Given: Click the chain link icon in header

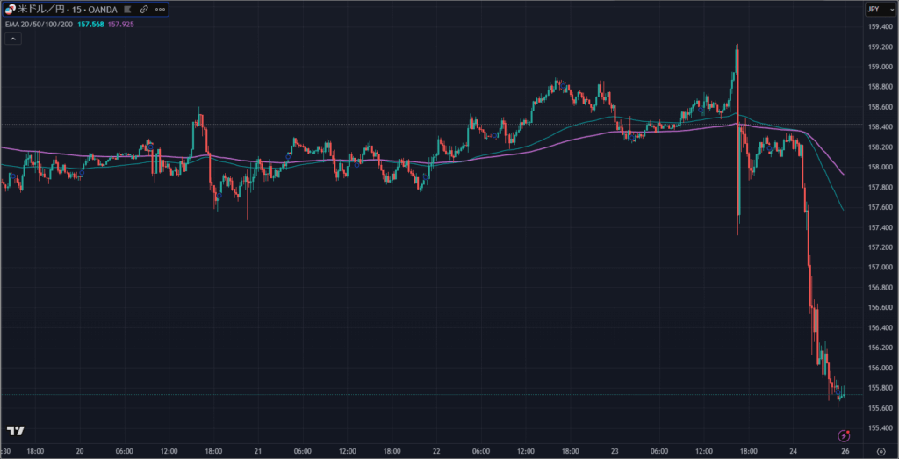Looking at the screenshot, I should point(144,10).
